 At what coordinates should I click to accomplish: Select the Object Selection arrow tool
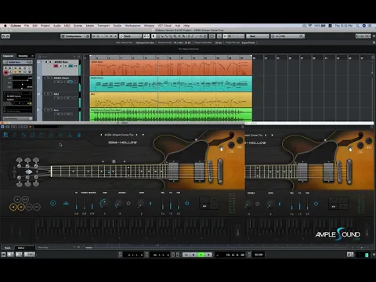(154, 36)
